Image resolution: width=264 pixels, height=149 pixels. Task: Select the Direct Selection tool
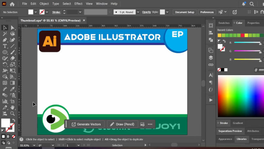(x=12, y=28)
